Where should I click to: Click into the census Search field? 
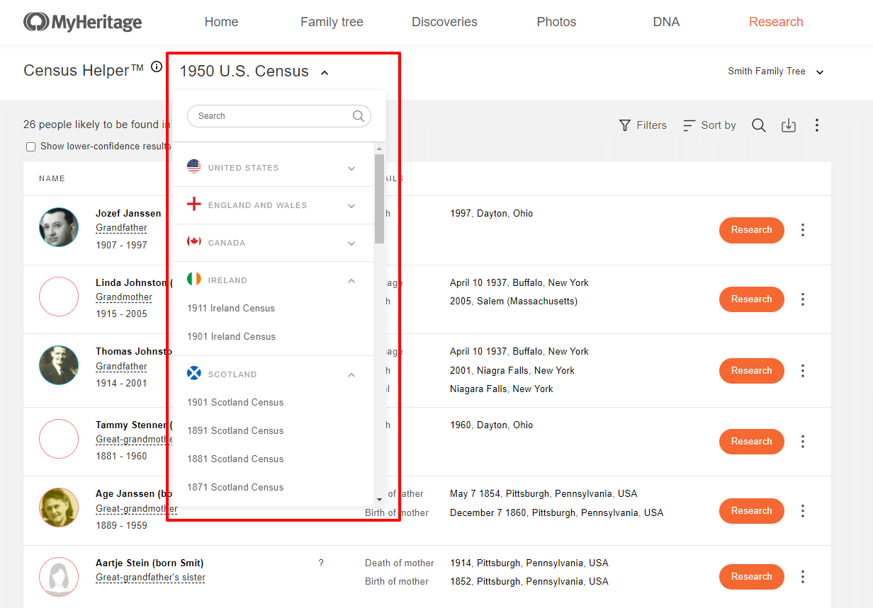pyautogui.click(x=279, y=116)
